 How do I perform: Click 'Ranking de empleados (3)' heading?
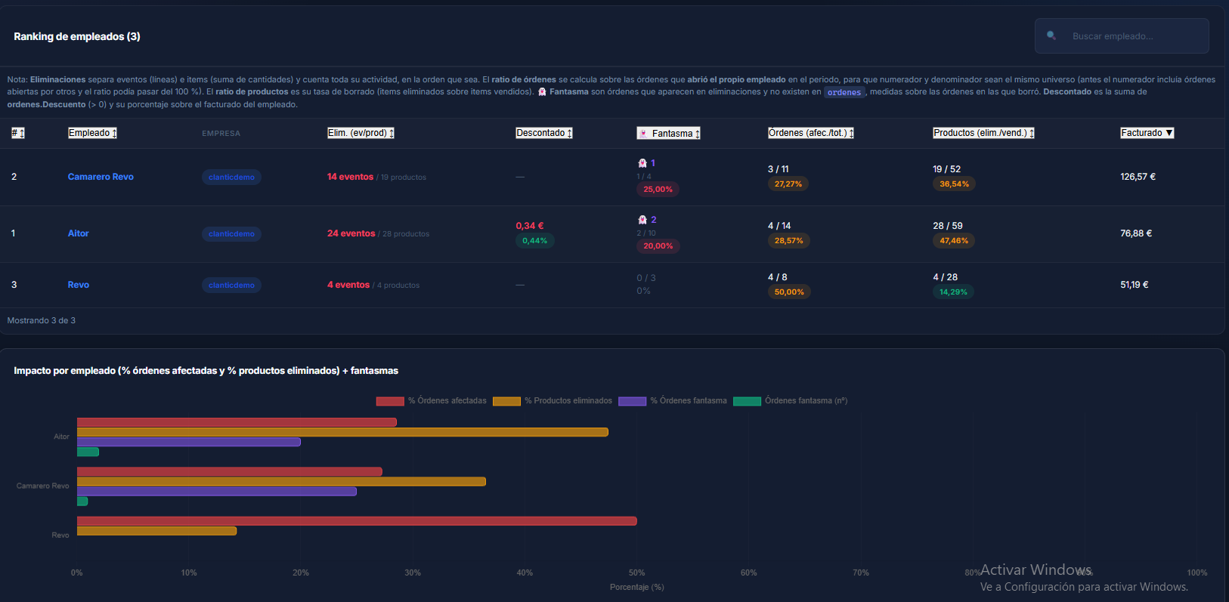tap(77, 36)
